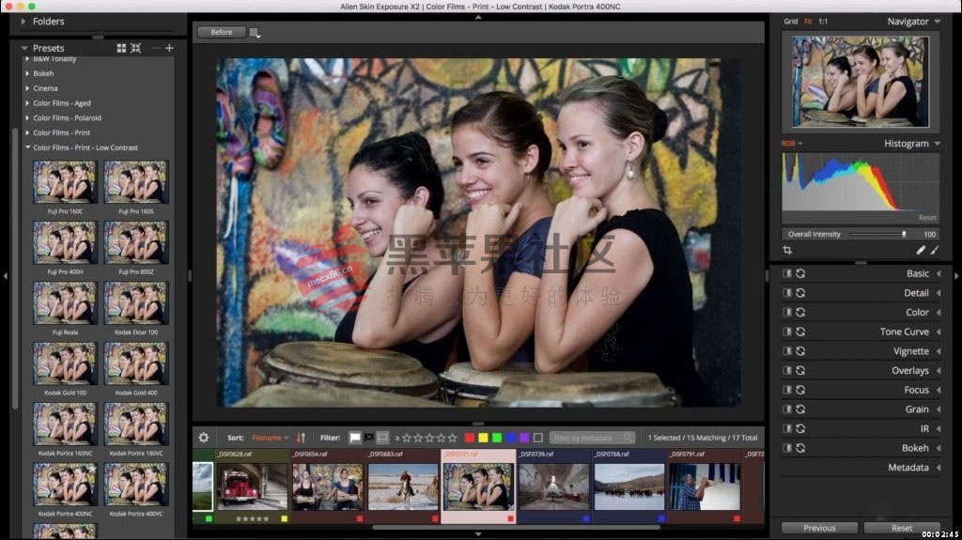The height and width of the screenshot is (540, 962).
Task: Open the Sort Filename dropdown
Action: pyautogui.click(x=270, y=438)
